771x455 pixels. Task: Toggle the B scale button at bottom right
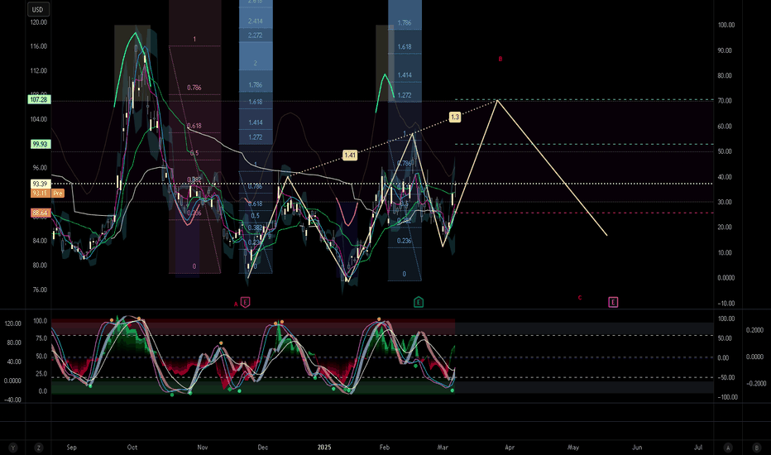tap(757, 448)
